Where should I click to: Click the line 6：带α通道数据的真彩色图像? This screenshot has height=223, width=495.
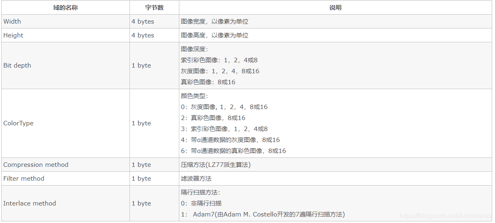click(x=234, y=151)
